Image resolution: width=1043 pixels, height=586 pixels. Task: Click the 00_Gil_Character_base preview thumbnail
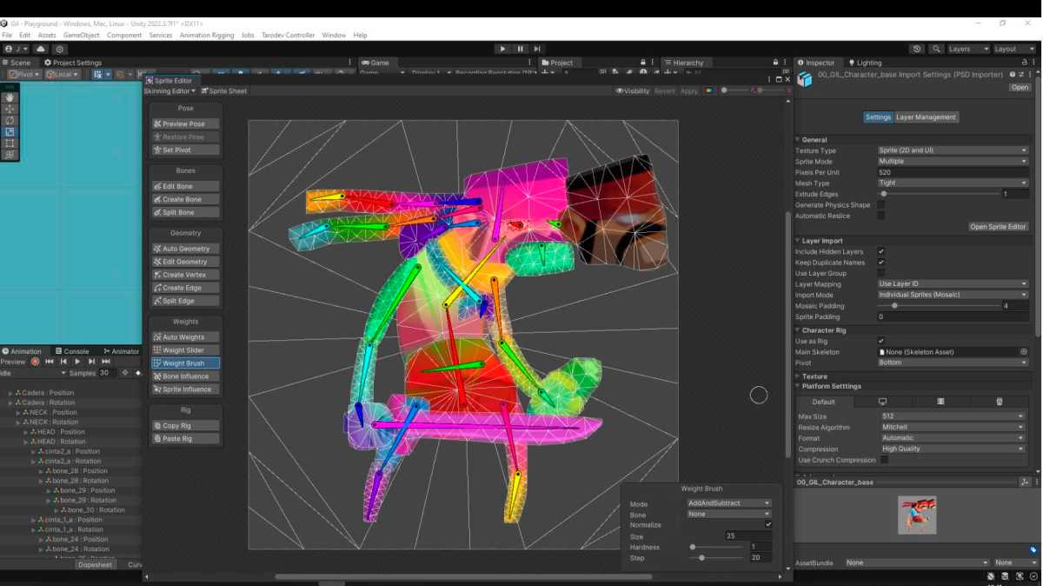(x=916, y=515)
